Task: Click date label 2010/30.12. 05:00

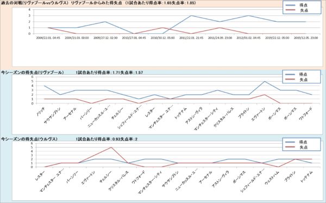Action: click(x=162, y=38)
